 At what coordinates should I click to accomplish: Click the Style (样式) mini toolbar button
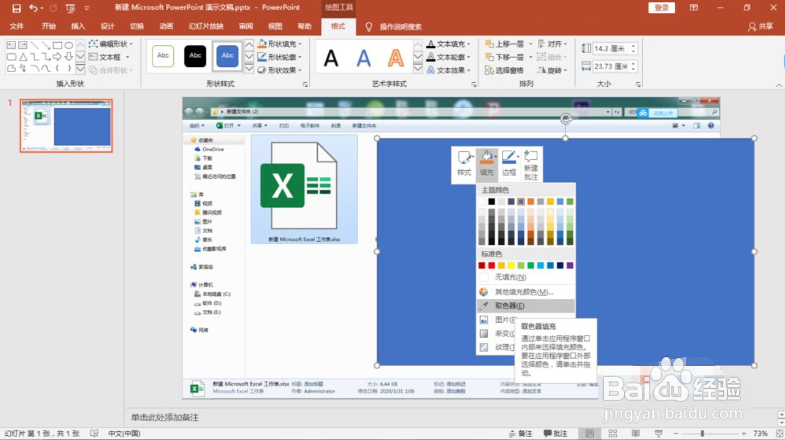(x=465, y=164)
